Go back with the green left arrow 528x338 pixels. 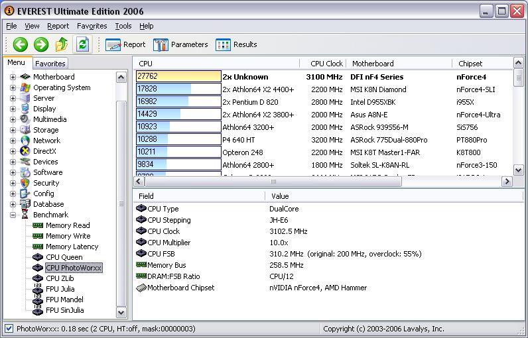tap(20, 44)
